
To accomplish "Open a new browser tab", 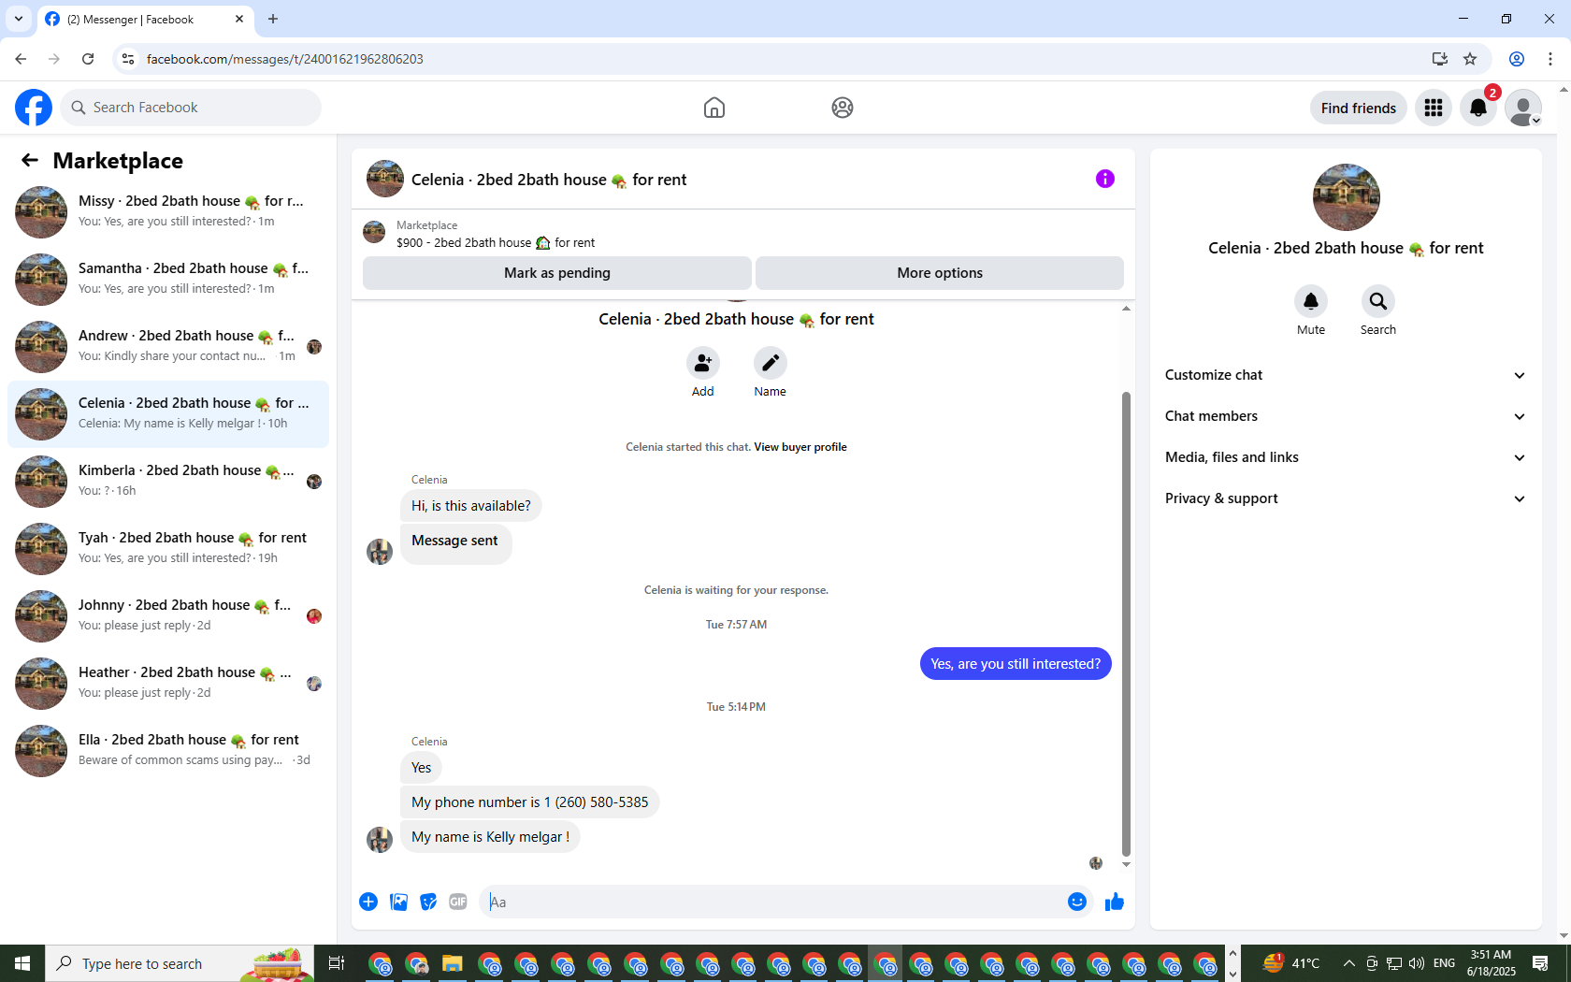I will click(x=273, y=19).
